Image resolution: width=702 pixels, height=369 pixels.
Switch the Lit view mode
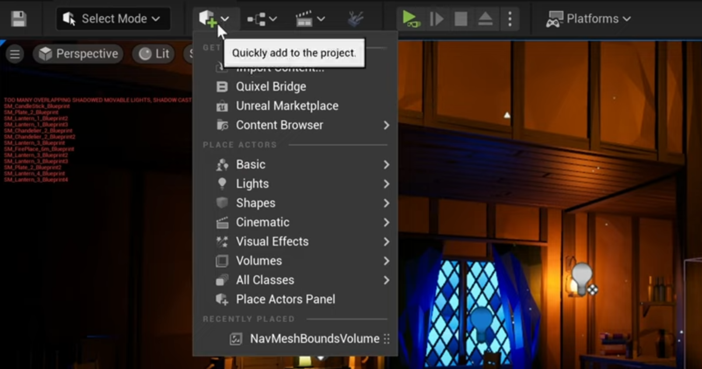coord(154,54)
